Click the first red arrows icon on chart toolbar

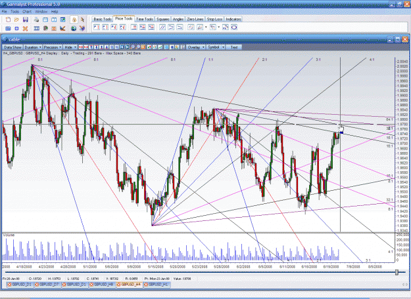(81, 47)
